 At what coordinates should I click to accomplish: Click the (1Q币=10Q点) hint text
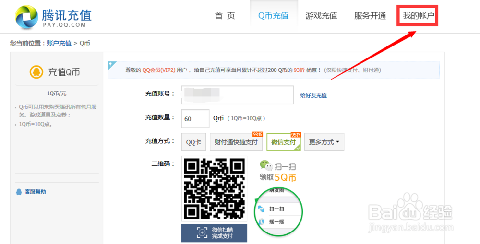pos(246,118)
